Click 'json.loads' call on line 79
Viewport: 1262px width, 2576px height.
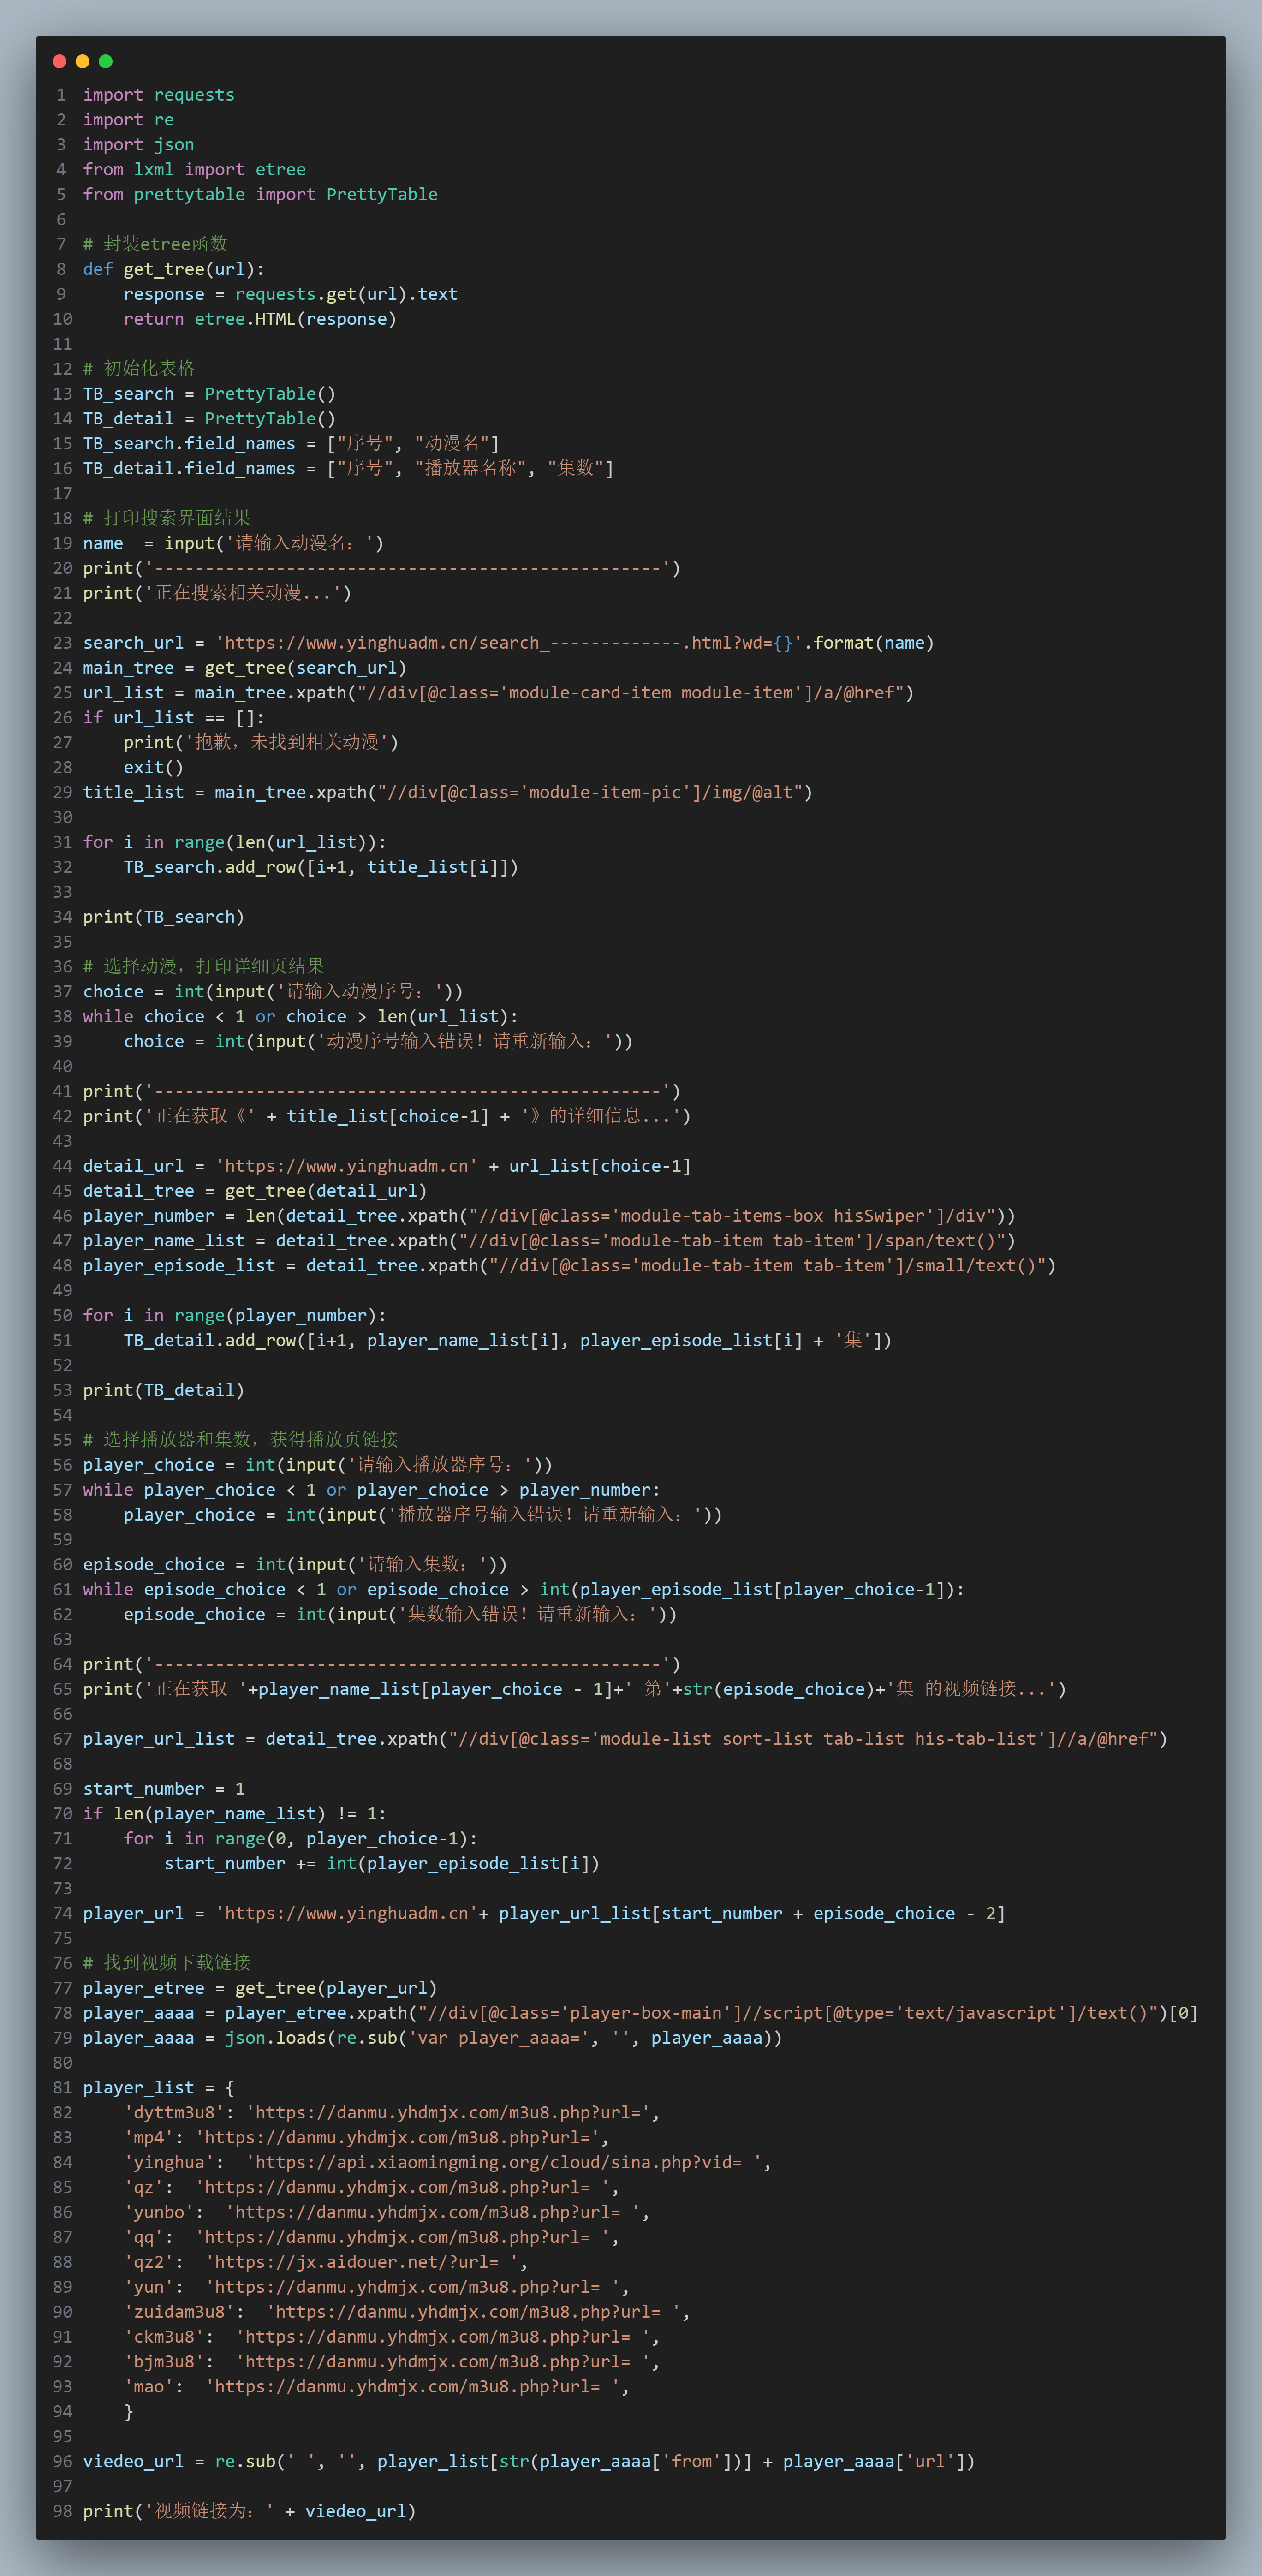275,2037
